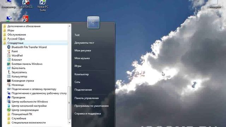Expand the Планшетный ПК folder
Image resolution: width=226 pixels, height=127 pixels.
[x=20, y=114]
